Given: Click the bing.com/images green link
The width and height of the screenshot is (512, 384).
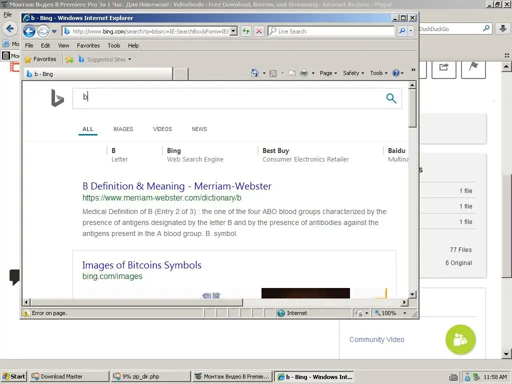Looking at the screenshot, I should click(112, 276).
